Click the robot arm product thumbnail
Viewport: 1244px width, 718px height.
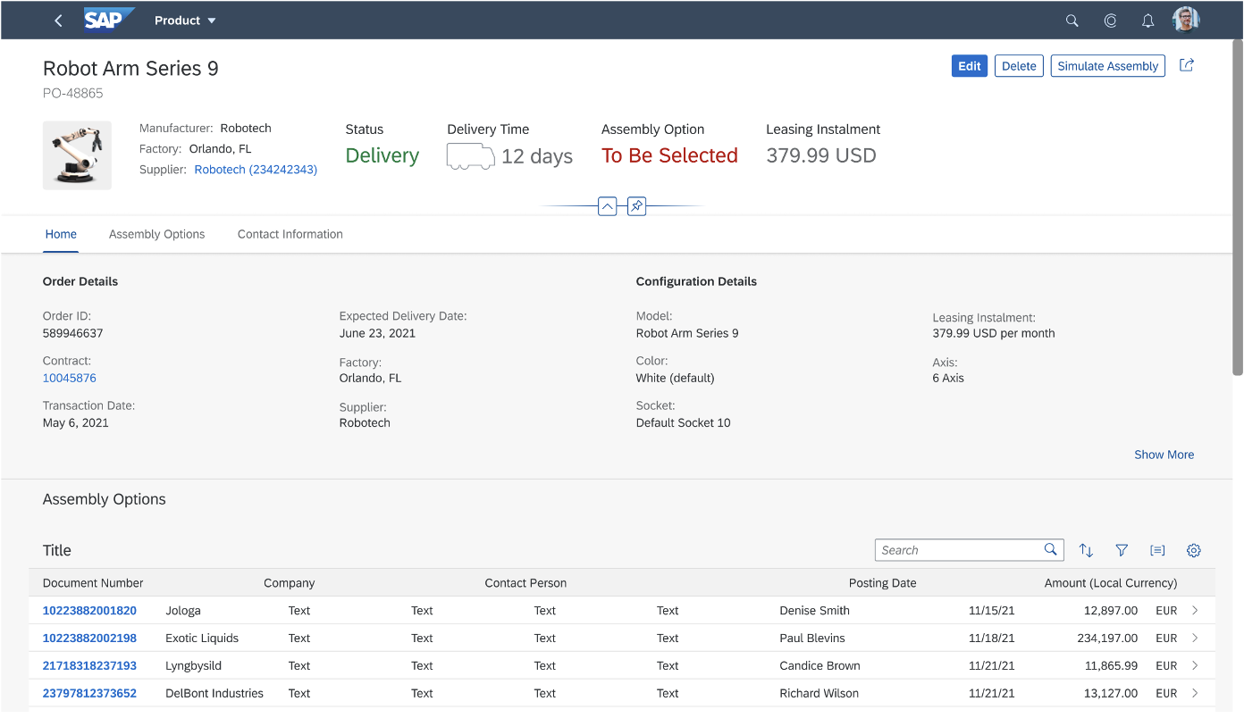(x=77, y=155)
